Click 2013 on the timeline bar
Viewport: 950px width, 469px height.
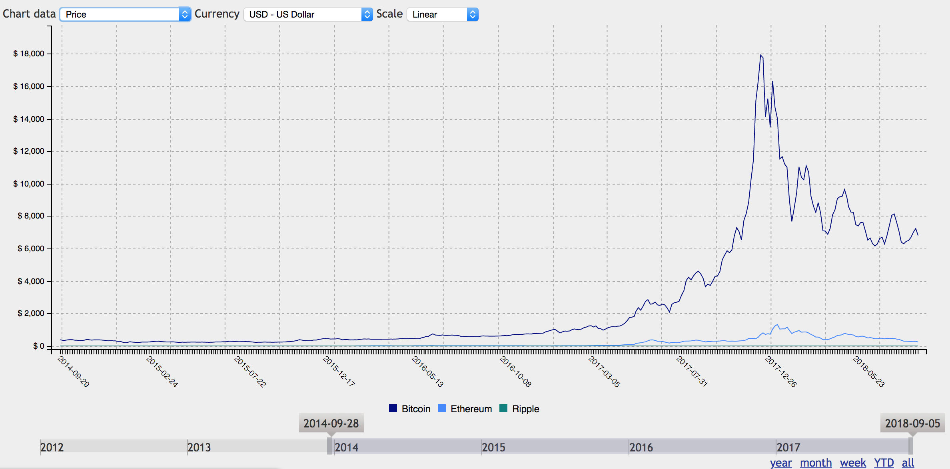coord(199,447)
